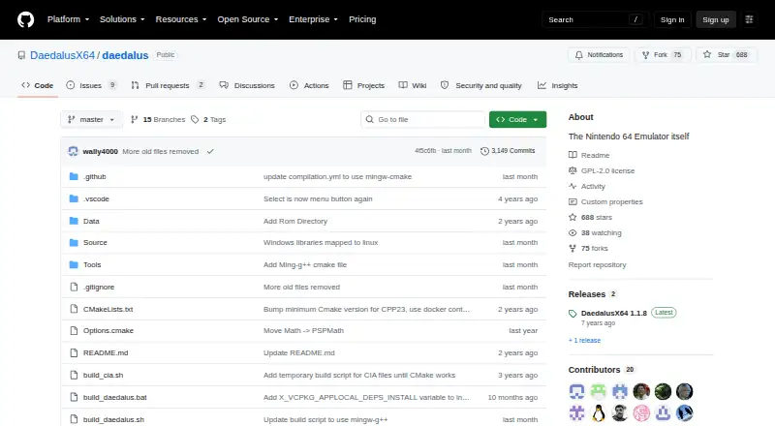Open the Platform dropdown menu

point(68,19)
